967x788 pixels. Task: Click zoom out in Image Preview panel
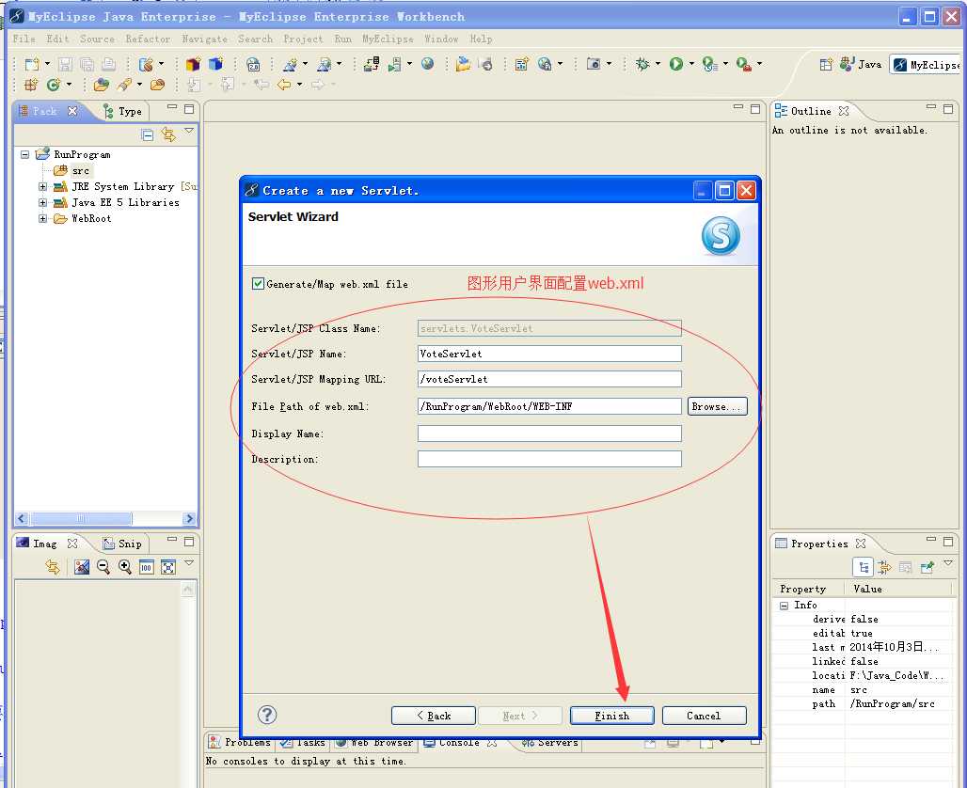coord(103,567)
